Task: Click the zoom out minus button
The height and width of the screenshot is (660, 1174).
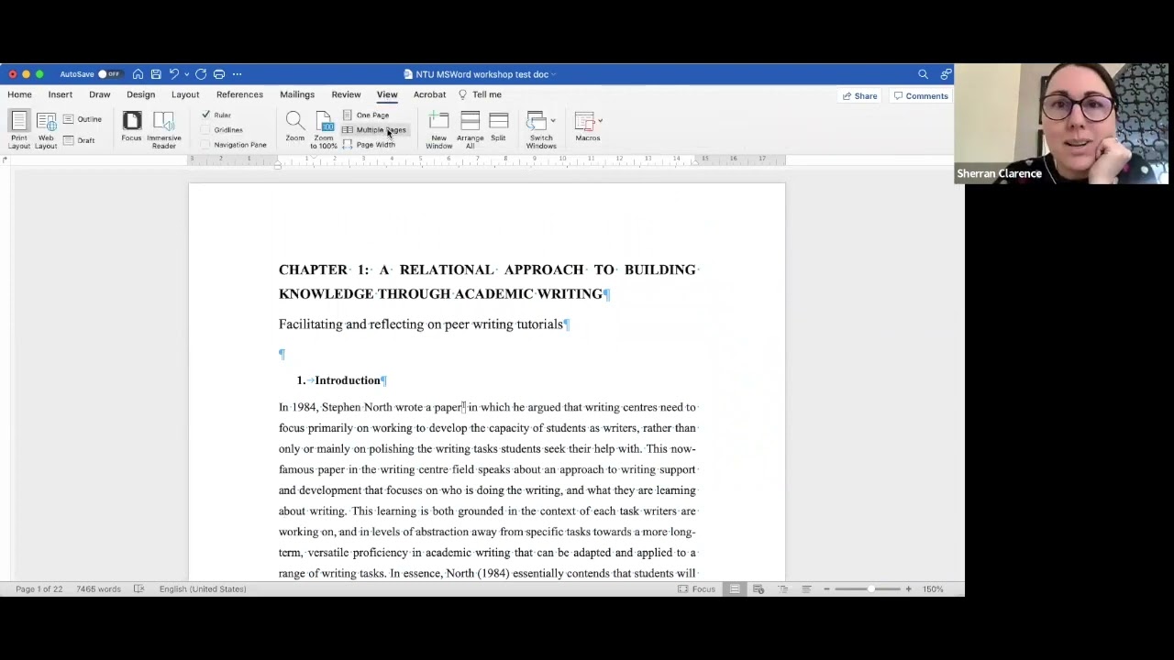Action: [826, 589]
